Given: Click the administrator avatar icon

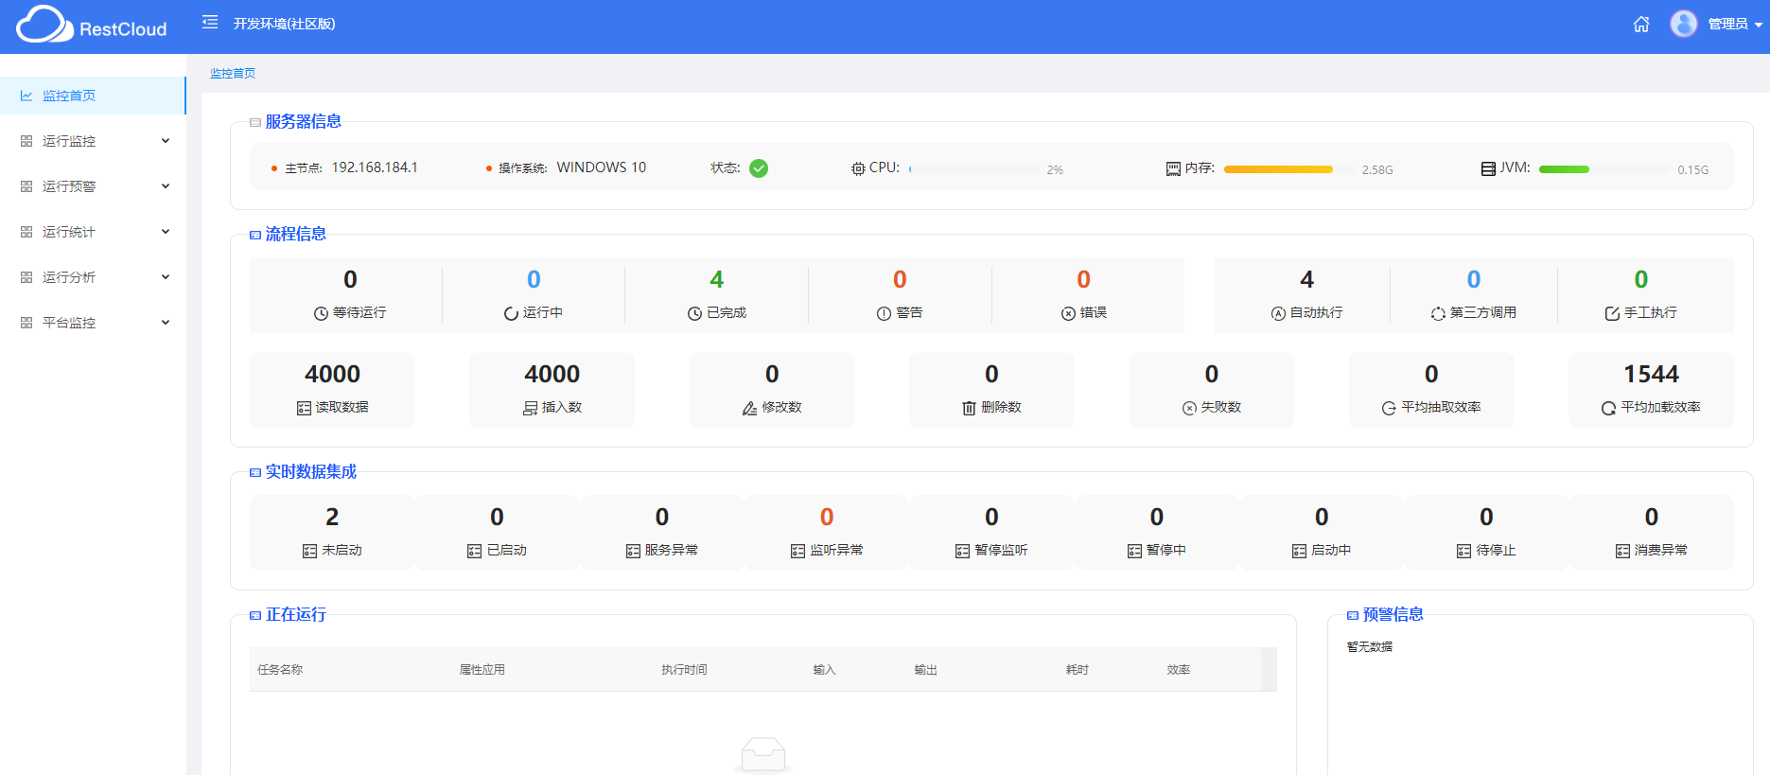Looking at the screenshot, I should [x=1684, y=24].
